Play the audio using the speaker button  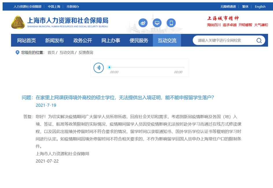coord(99,67)
